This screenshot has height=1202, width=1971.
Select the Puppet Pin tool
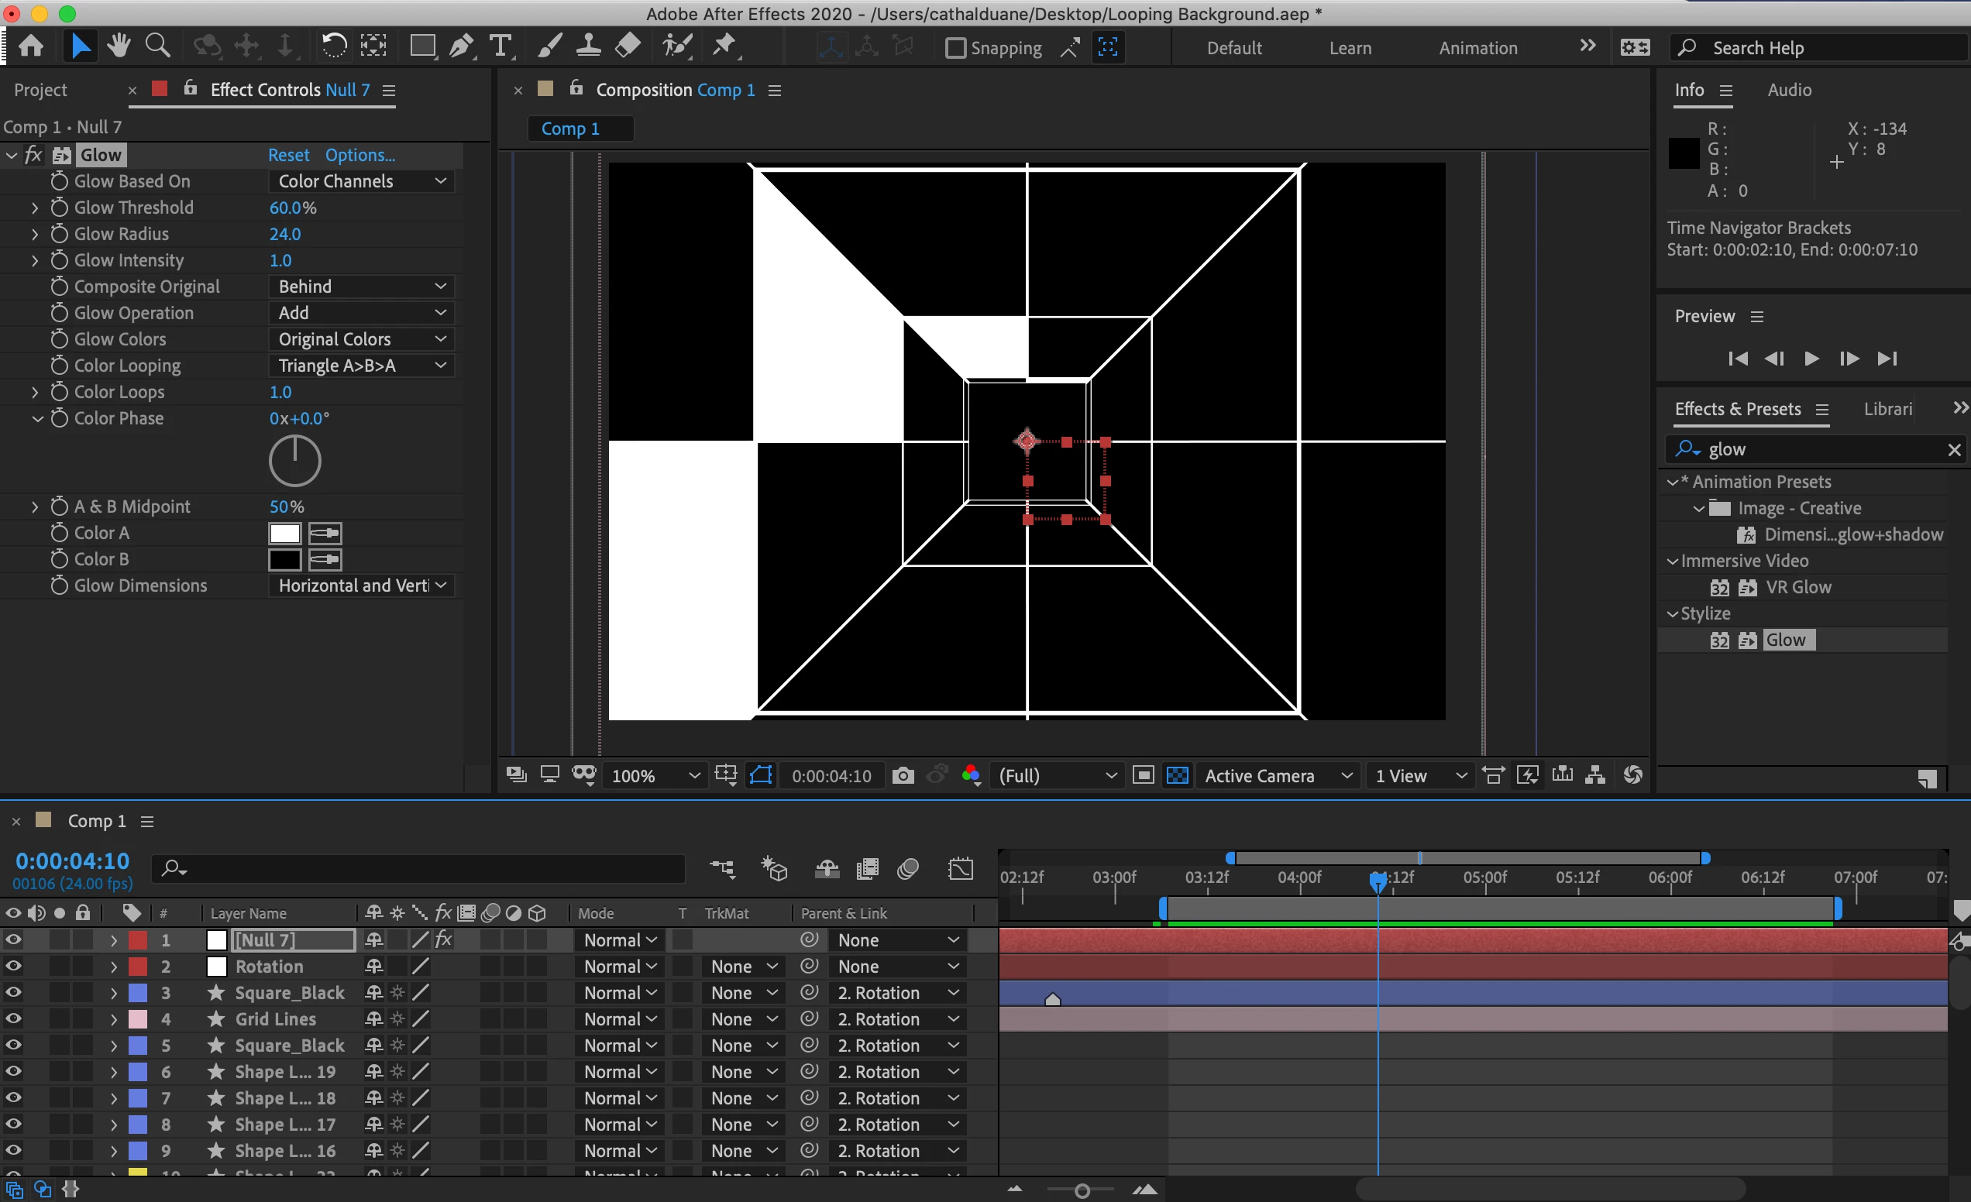724,46
